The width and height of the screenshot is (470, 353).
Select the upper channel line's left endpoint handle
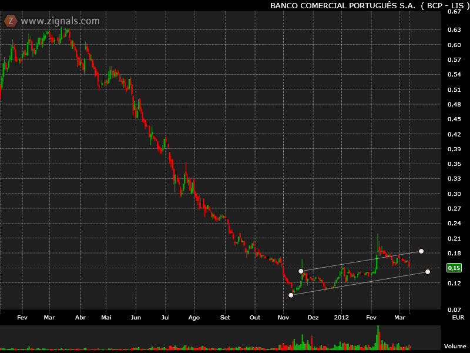pyautogui.click(x=301, y=271)
